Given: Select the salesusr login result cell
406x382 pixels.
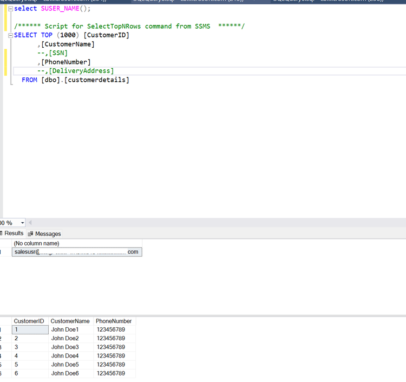Looking at the screenshot, I should click(x=77, y=252).
